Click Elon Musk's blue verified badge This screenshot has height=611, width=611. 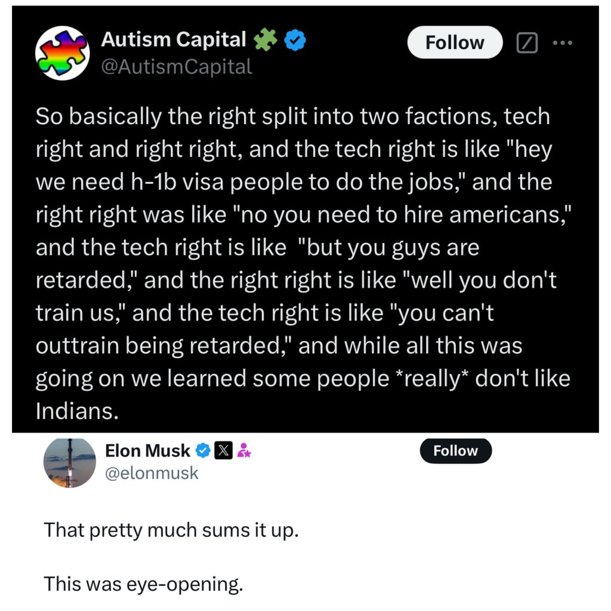point(203,451)
